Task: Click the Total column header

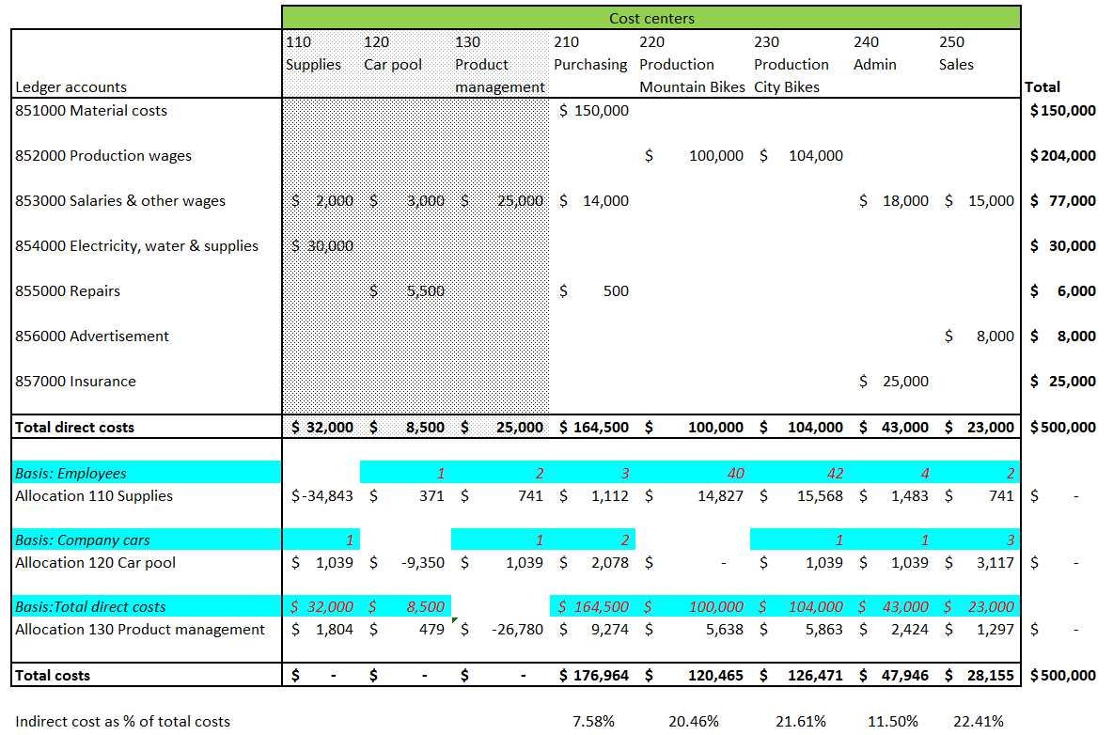Action: point(1042,87)
